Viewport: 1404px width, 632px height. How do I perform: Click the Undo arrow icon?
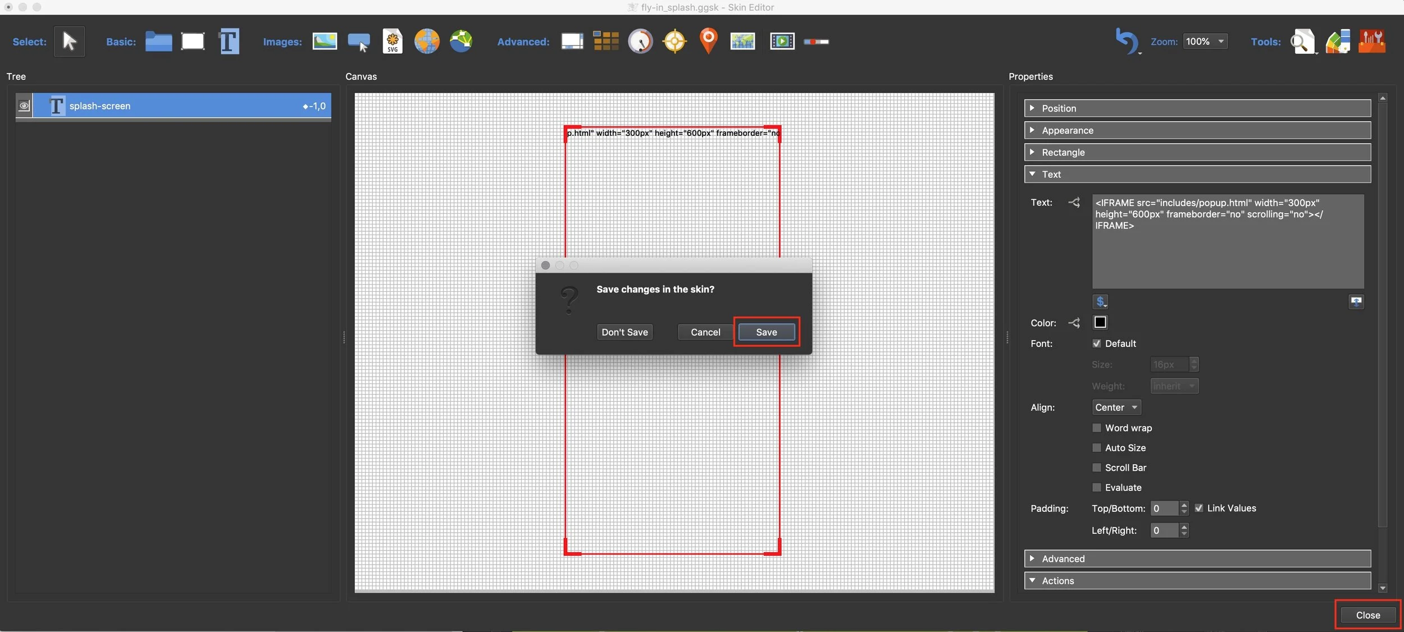point(1127,41)
